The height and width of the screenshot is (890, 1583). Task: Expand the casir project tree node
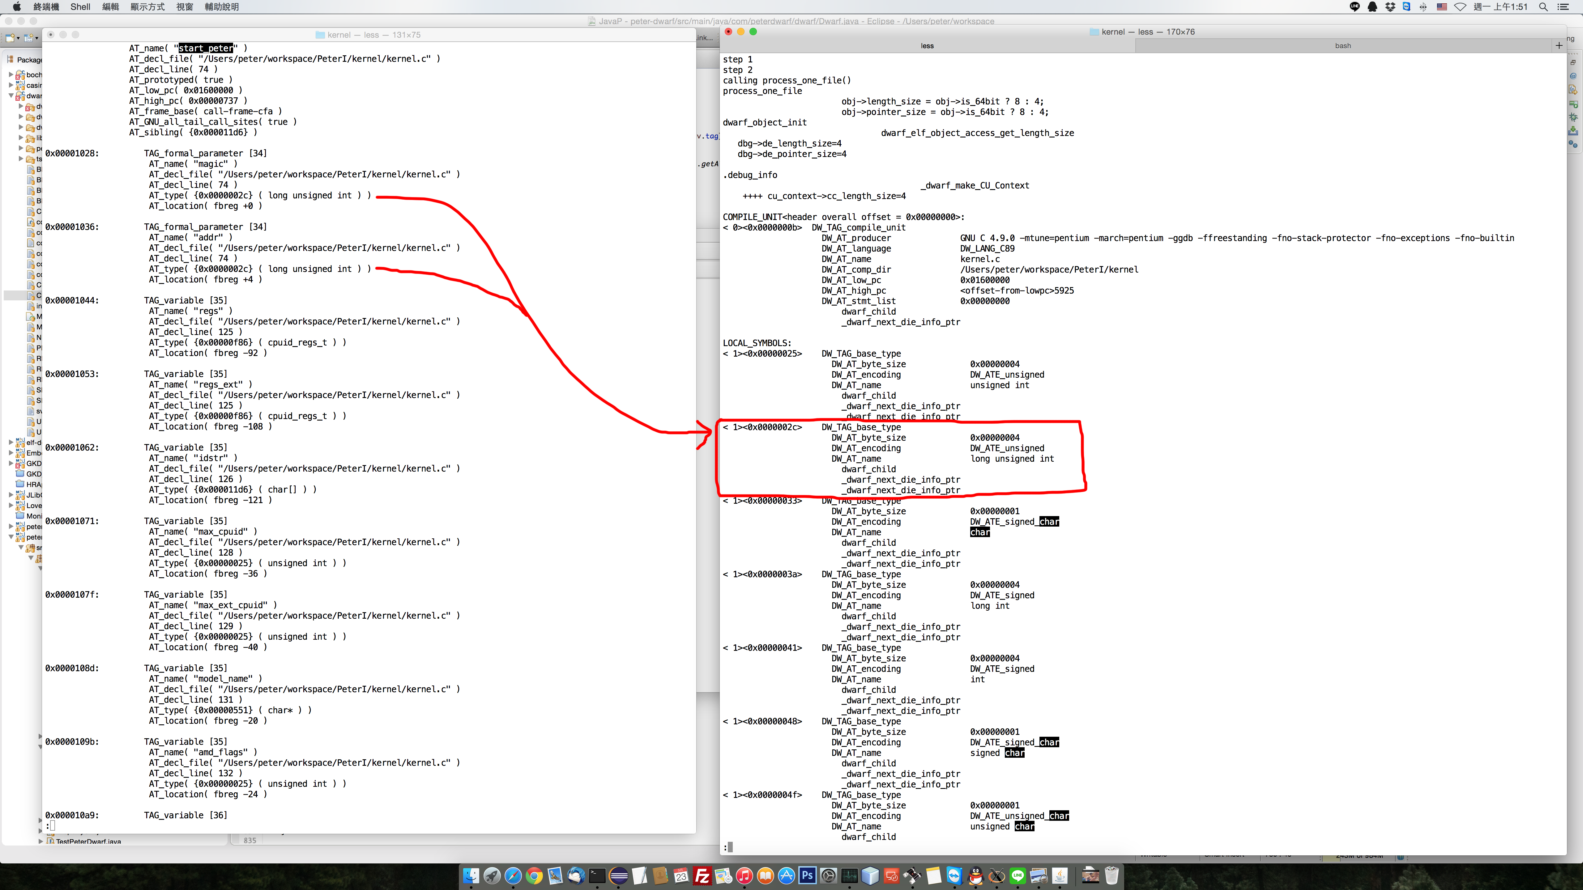coord(11,85)
